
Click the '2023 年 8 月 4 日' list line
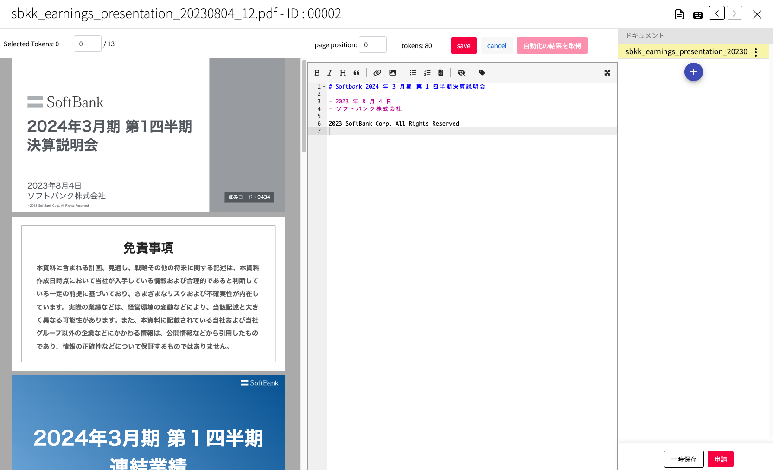pos(360,102)
